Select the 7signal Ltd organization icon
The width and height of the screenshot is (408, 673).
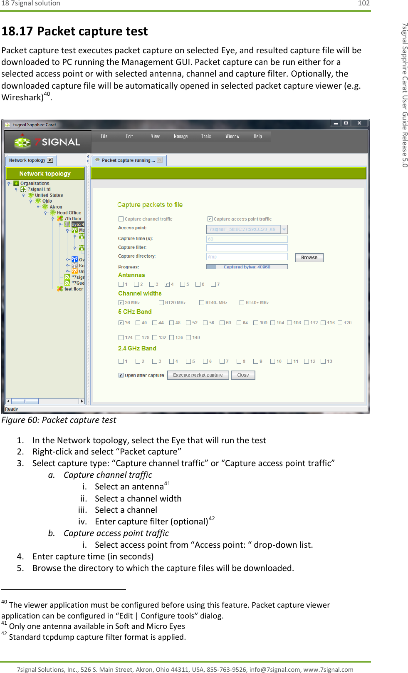[23, 189]
